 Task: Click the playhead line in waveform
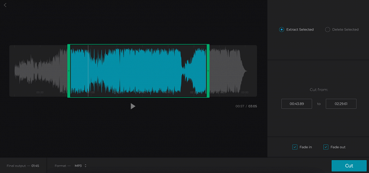click(88, 71)
